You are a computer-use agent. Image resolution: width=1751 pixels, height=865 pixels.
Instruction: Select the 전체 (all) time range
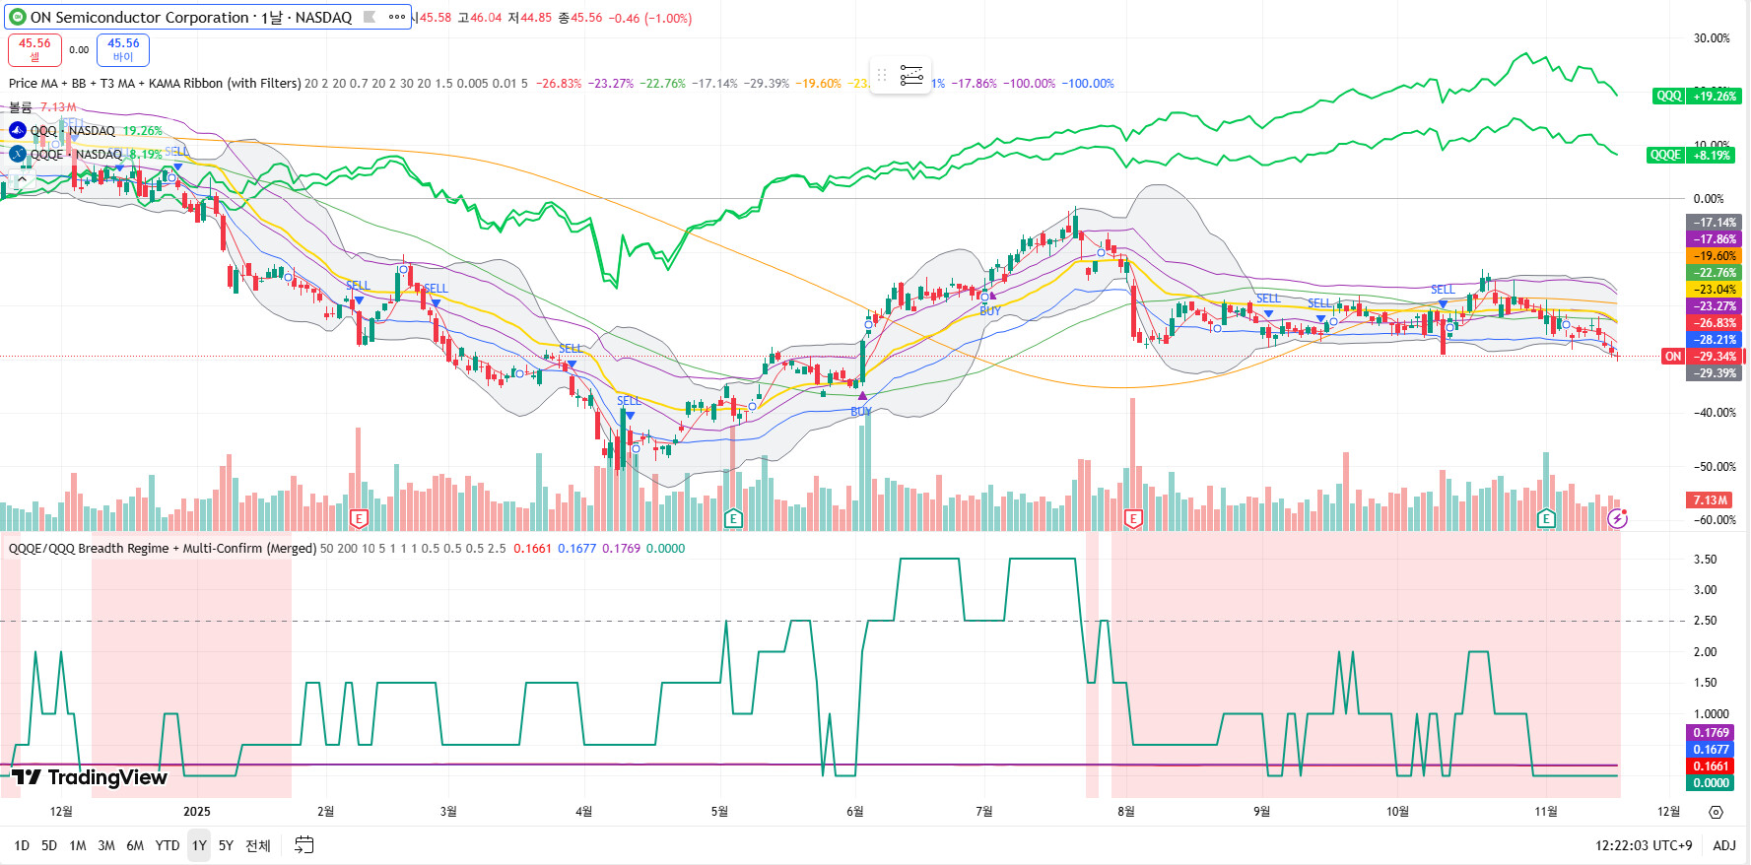tap(258, 845)
